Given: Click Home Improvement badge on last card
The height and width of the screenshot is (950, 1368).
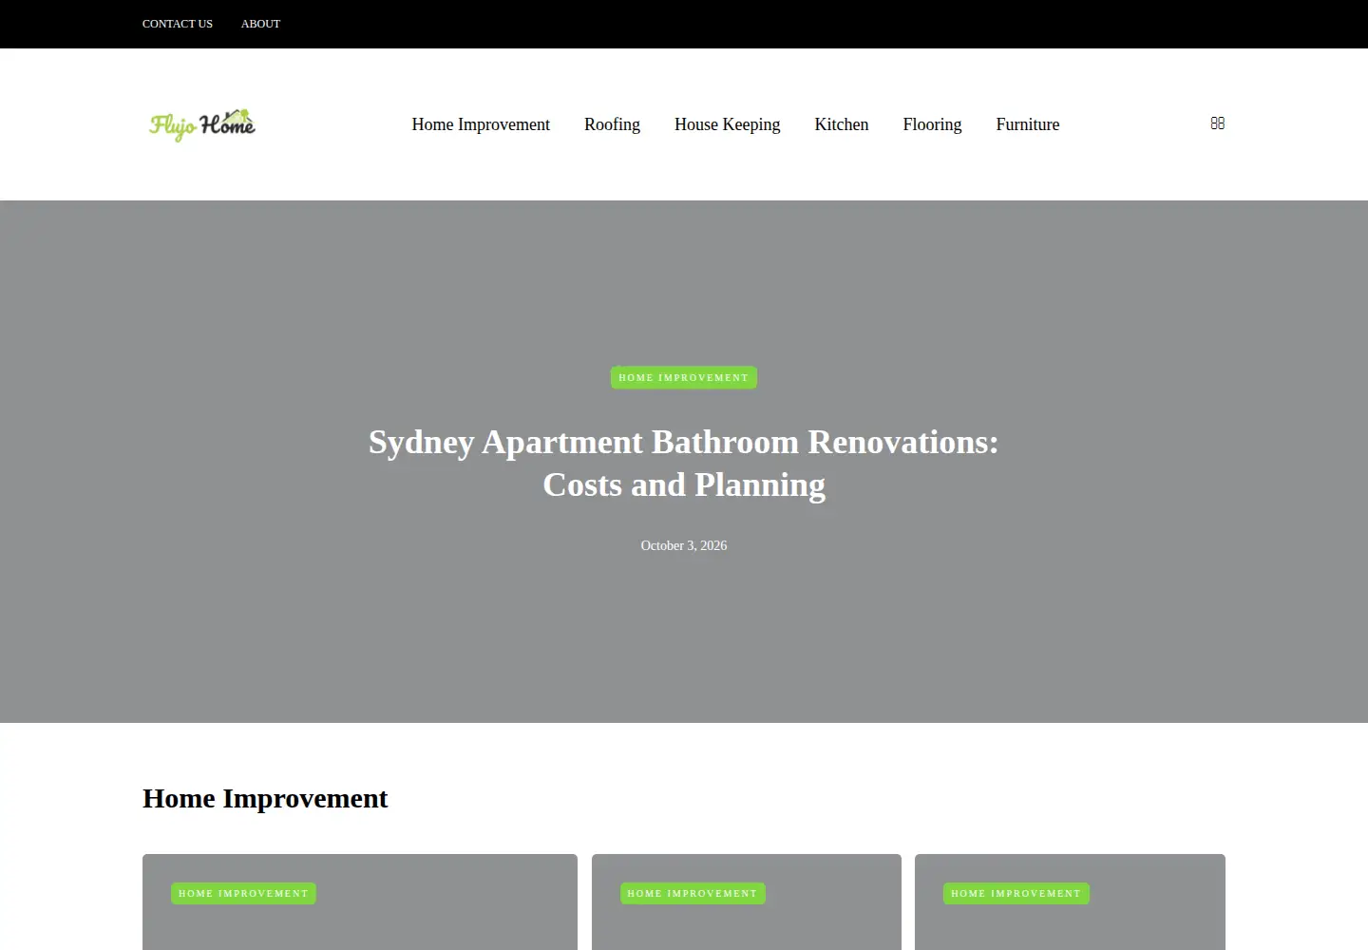Looking at the screenshot, I should click(x=1016, y=893).
